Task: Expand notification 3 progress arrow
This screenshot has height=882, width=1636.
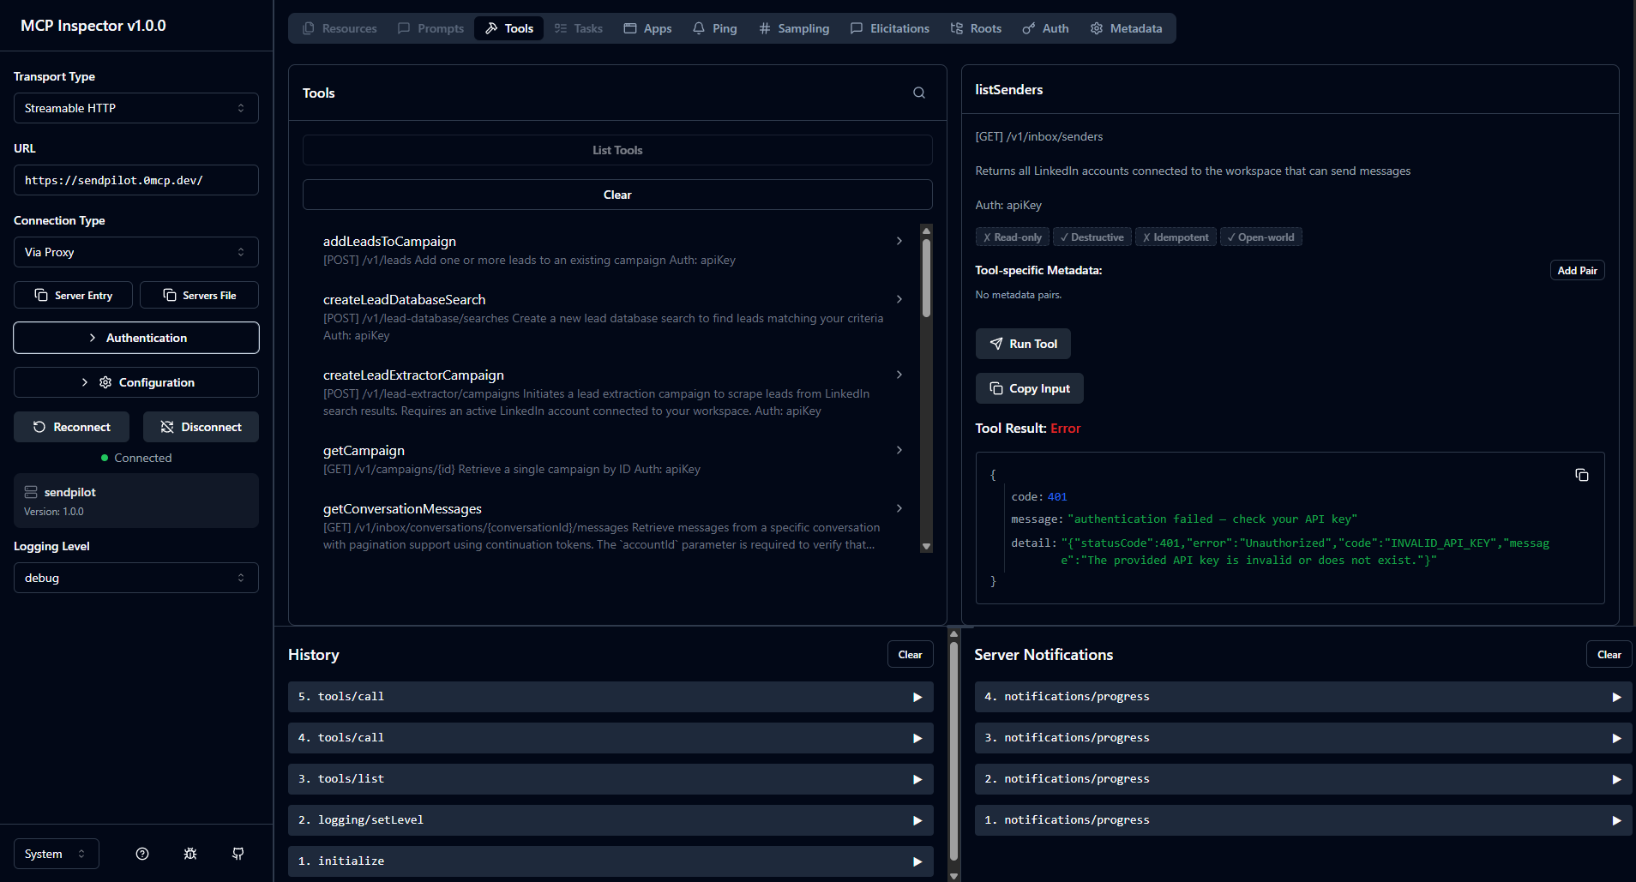Action: [1616, 738]
